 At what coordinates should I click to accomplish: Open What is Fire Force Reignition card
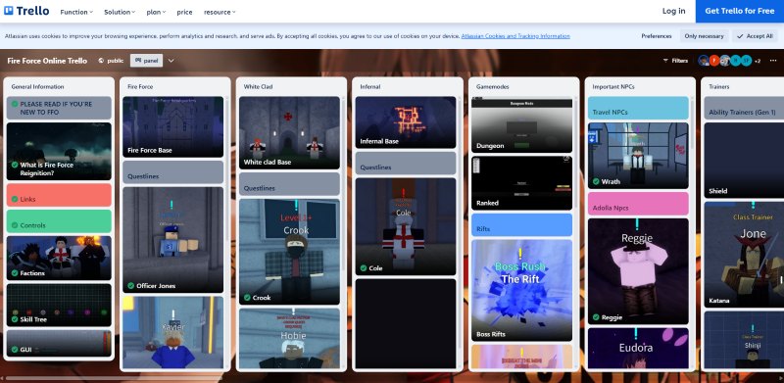point(59,152)
